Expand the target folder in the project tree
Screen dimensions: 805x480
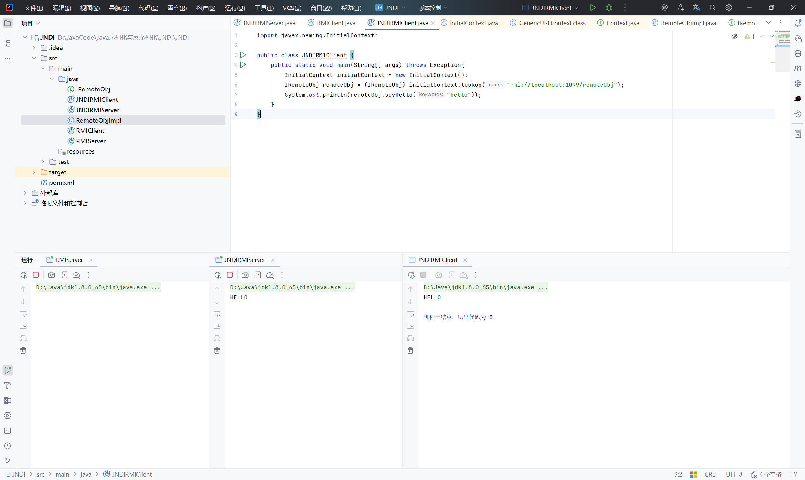coord(34,172)
